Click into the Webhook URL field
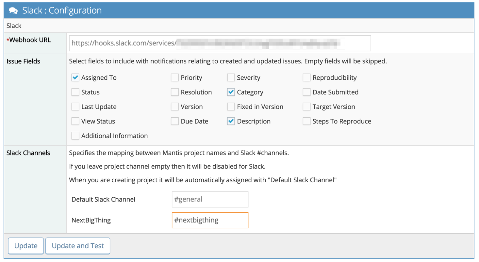Viewport: 479px width, 262px height. click(x=220, y=43)
